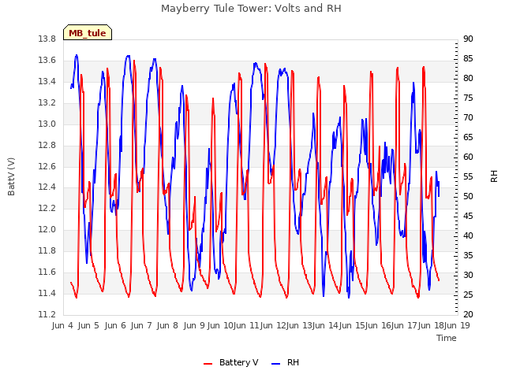Click the 'Jun 6' date label

115,325
